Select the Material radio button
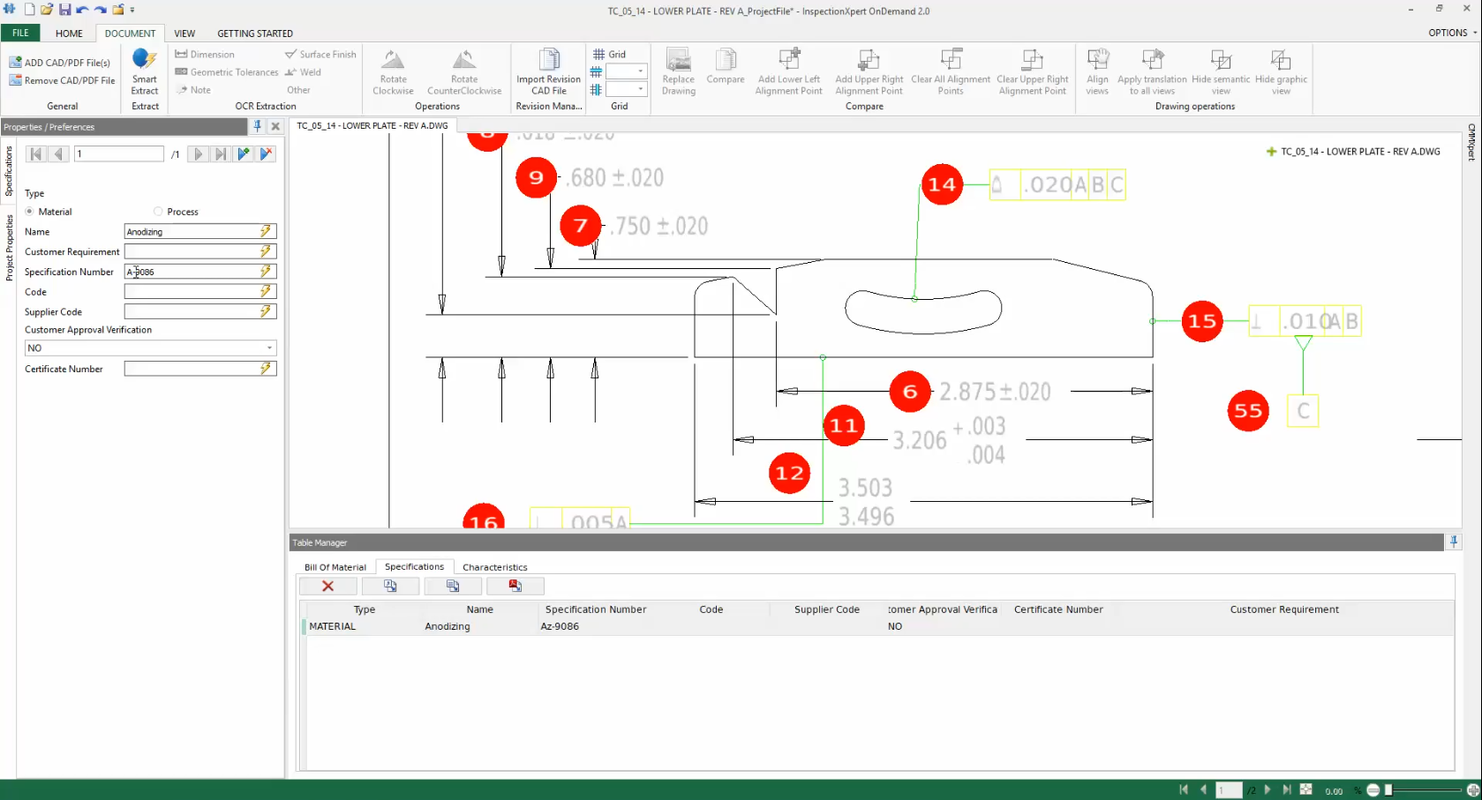The width and height of the screenshot is (1482, 800). (30, 212)
